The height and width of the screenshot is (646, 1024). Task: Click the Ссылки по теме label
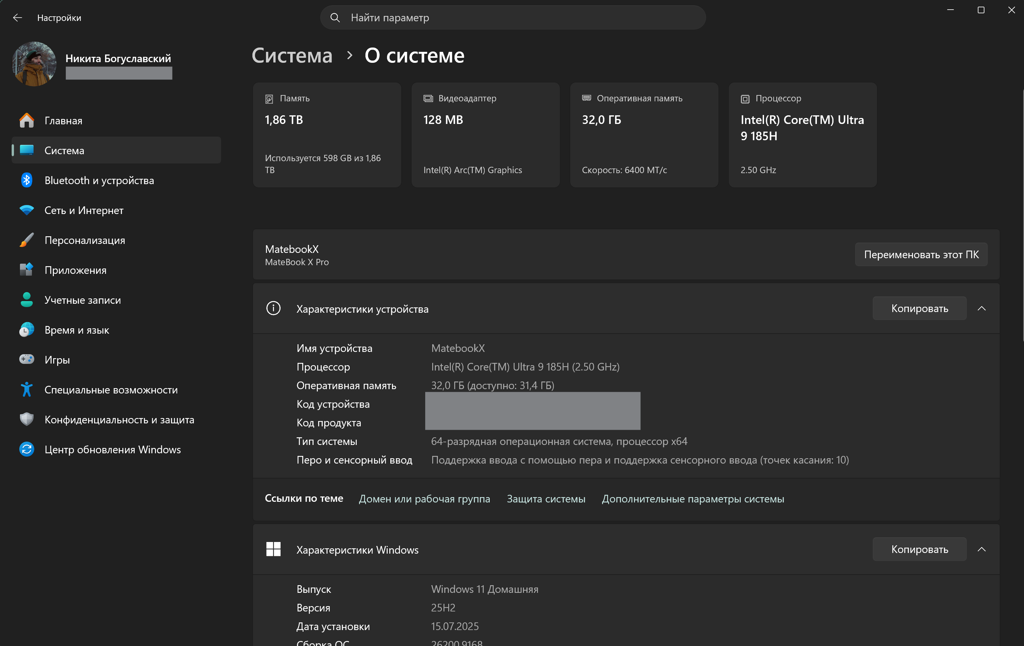point(304,498)
